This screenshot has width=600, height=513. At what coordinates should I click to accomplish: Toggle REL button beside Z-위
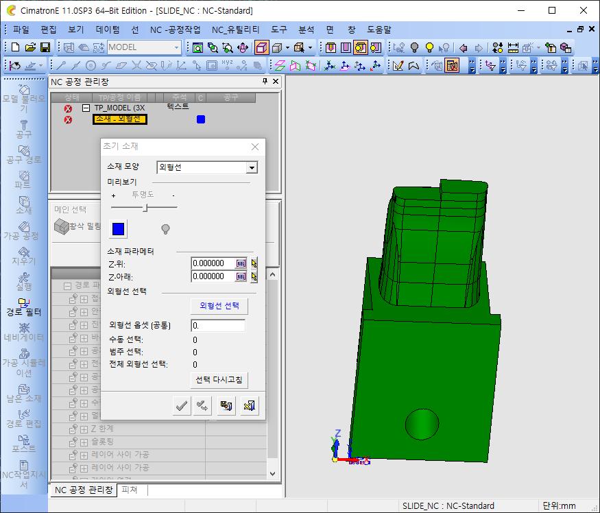tap(241, 263)
